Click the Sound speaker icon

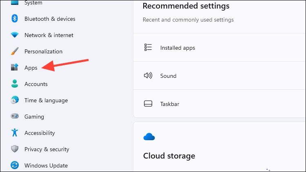coord(148,75)
